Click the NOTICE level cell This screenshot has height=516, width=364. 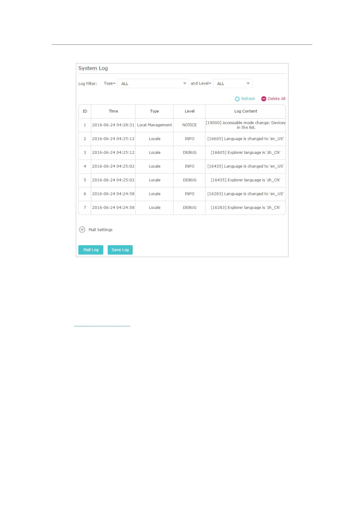(x=189, y=125)
